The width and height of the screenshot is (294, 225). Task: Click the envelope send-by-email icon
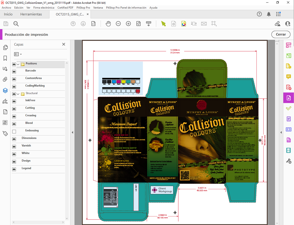click(x=204, y=24)
